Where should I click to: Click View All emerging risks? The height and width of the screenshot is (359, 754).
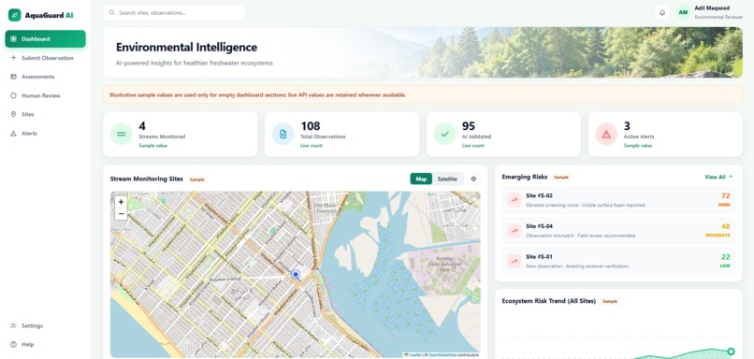pos(718,177)
